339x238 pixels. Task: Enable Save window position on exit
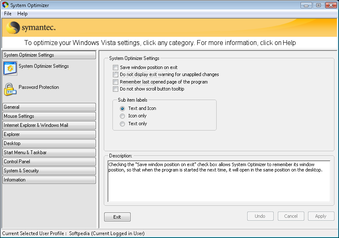coord(115,67)
